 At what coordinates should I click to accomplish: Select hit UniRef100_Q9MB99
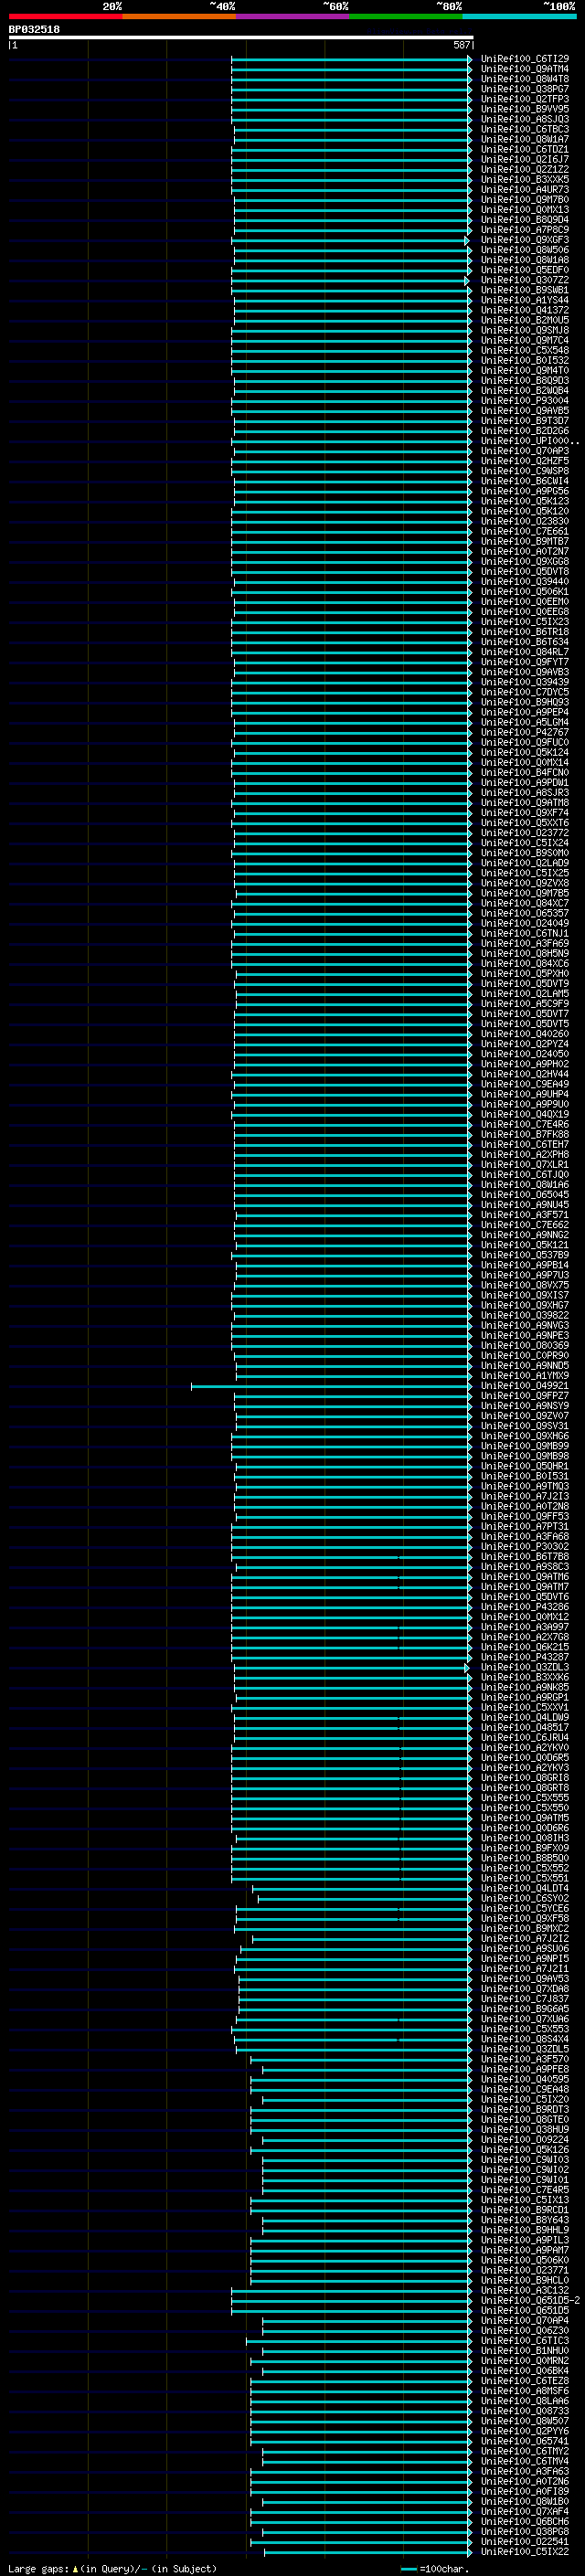point(524,1446)
